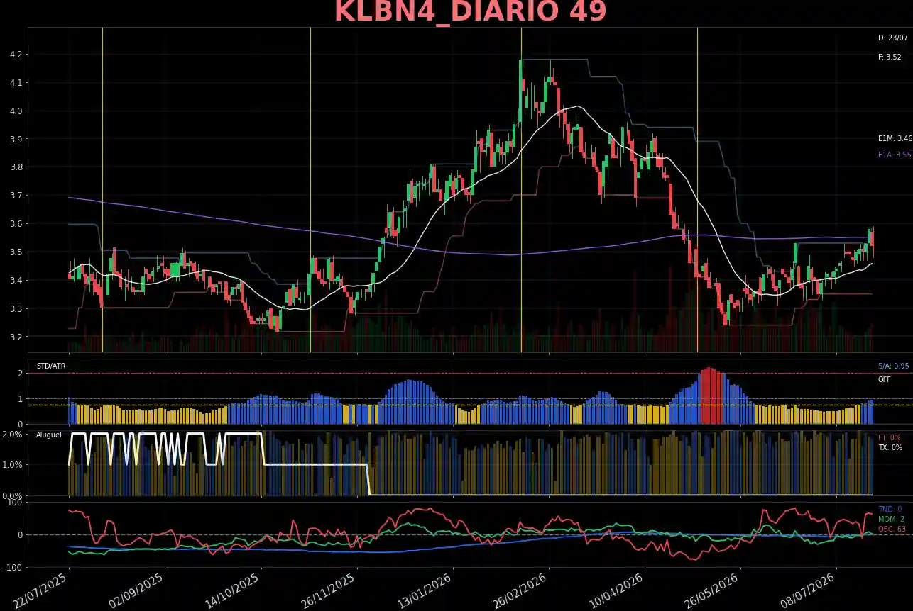The width and height of the screenshot is (913, 611).
Task: Select the 1 tick on STD/ATR axis
Action: pyautogui.click(x=20, y=399)
